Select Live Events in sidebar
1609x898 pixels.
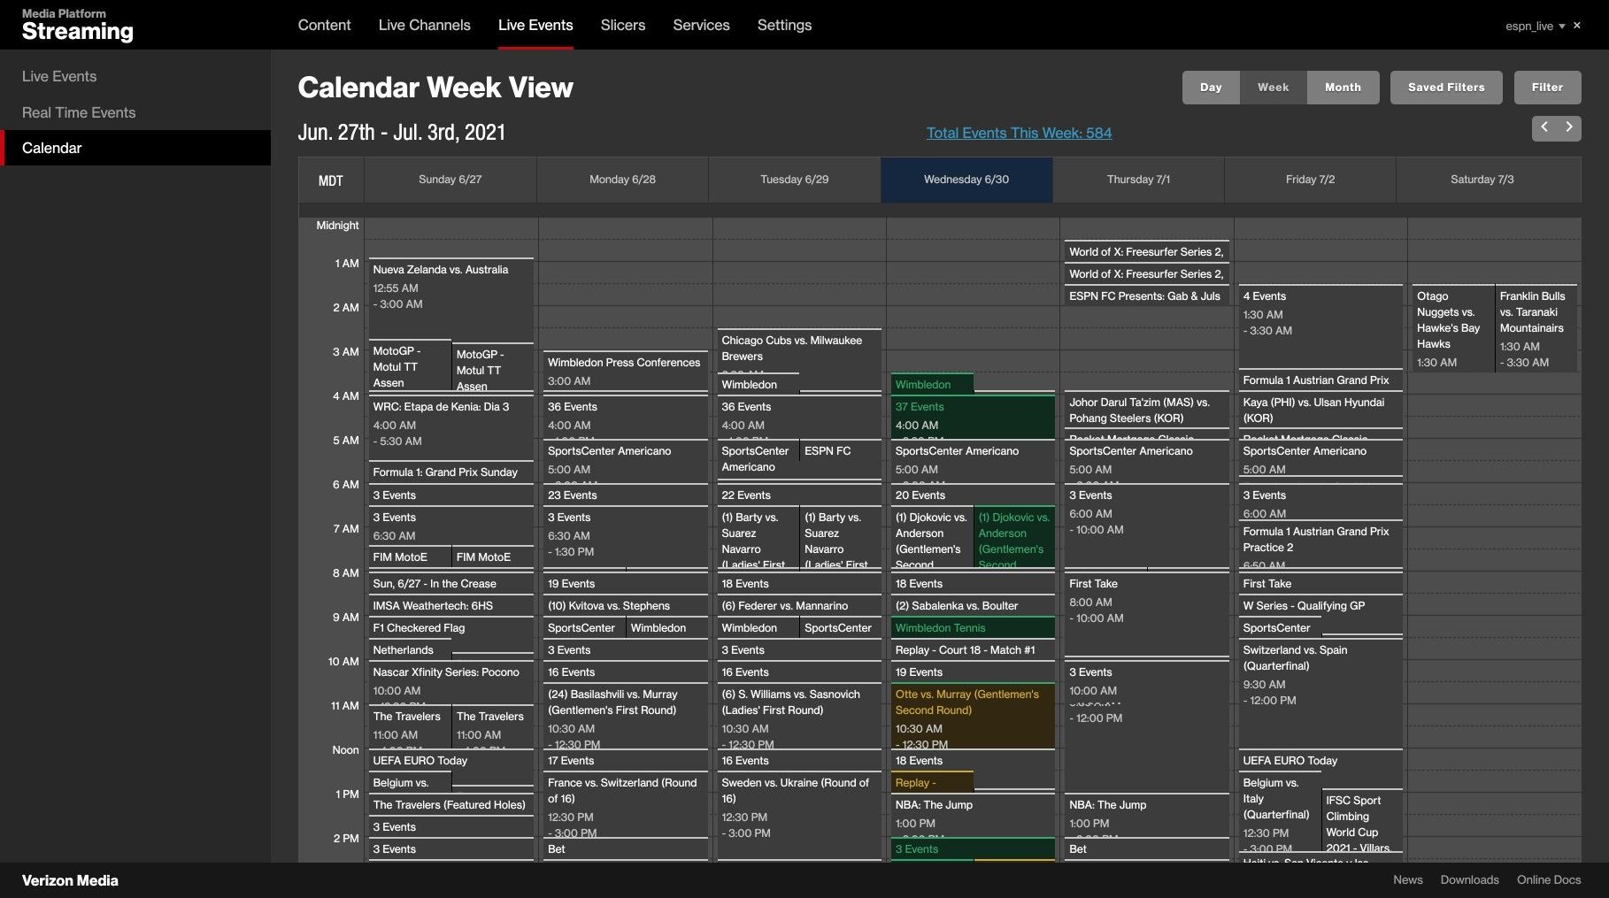click(59, 76)
